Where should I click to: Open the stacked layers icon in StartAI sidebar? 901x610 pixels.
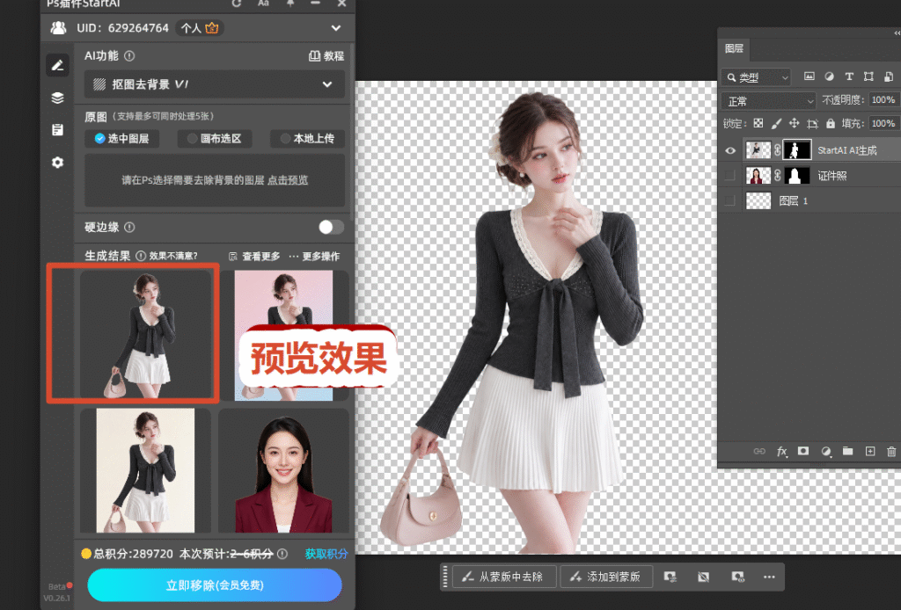(x=57, y=98)
